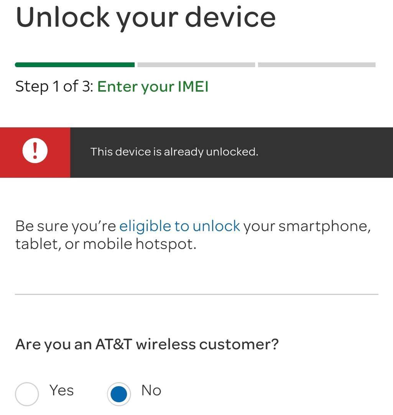Click the green first progress bar segment
This screenshot has width=393, height=415.
tap(75, 65)
